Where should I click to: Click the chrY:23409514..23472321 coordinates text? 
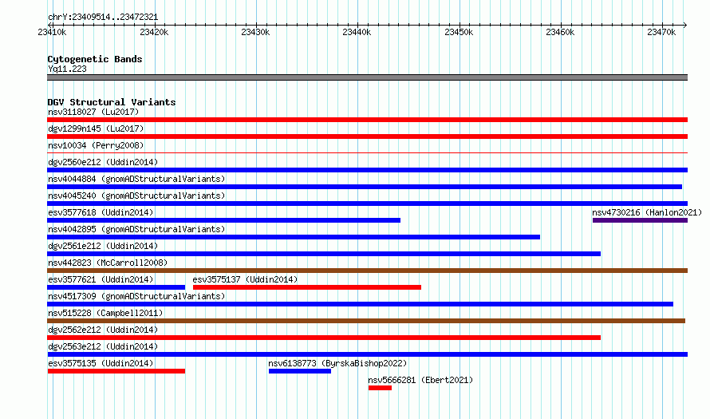tap(103, 18)
